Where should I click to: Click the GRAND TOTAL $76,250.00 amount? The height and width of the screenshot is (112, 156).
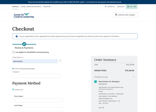click(129, 70)
